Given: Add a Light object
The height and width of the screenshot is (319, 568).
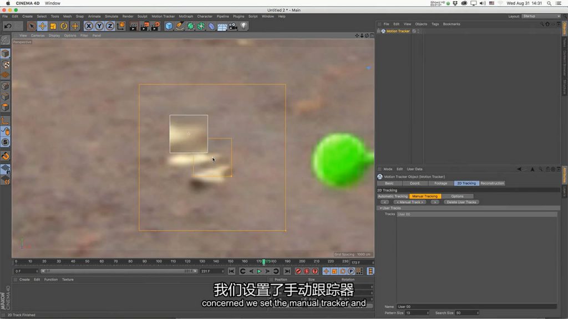Looking at the screenshot, I should pos(244,26).
